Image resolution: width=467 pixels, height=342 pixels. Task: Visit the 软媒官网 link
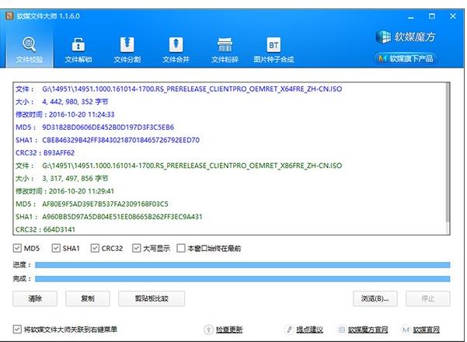[426, 330]
